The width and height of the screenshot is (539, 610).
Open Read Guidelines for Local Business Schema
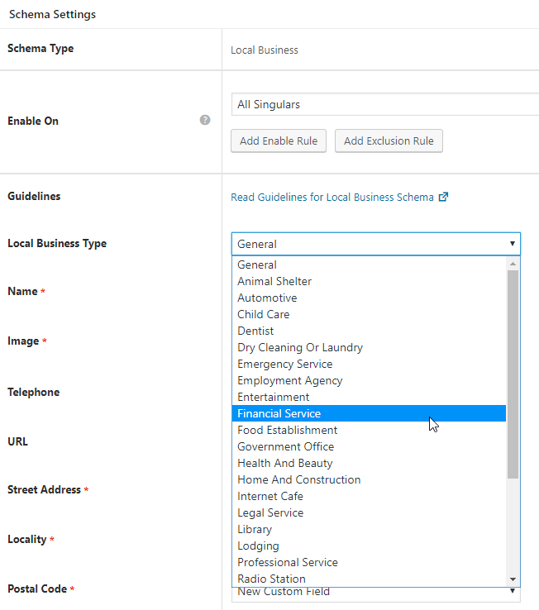[332, 197]
